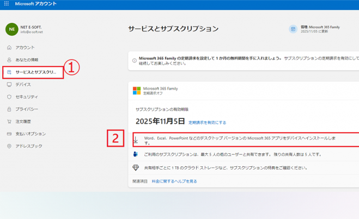
Task: Click 定期請求を有効にする link
Action: [207, 123]
